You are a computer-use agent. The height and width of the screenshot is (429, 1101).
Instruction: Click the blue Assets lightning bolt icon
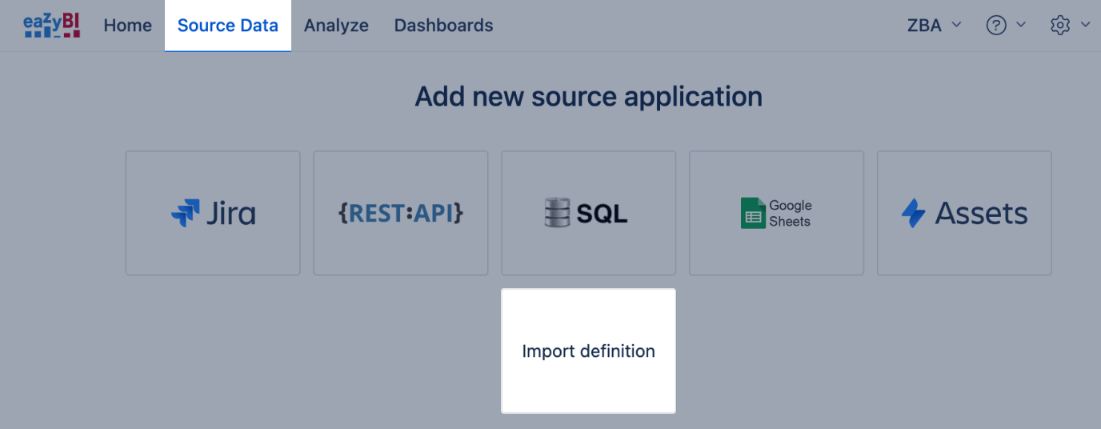pos(913,214)
